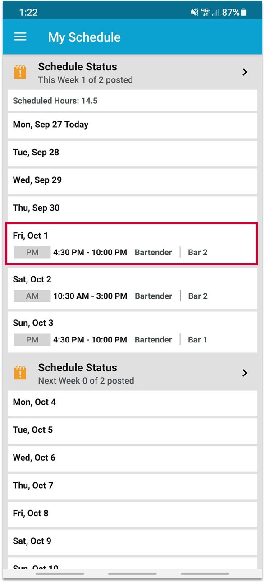The image size is (265, 583).
Task: Open the Thu, Sep 30 day row
Action: click(132, 208)
